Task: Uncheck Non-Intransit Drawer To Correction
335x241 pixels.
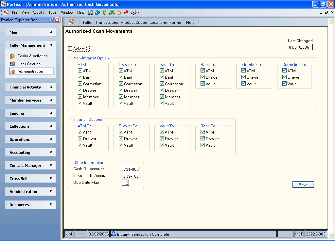Action: (x=121, y=84)
